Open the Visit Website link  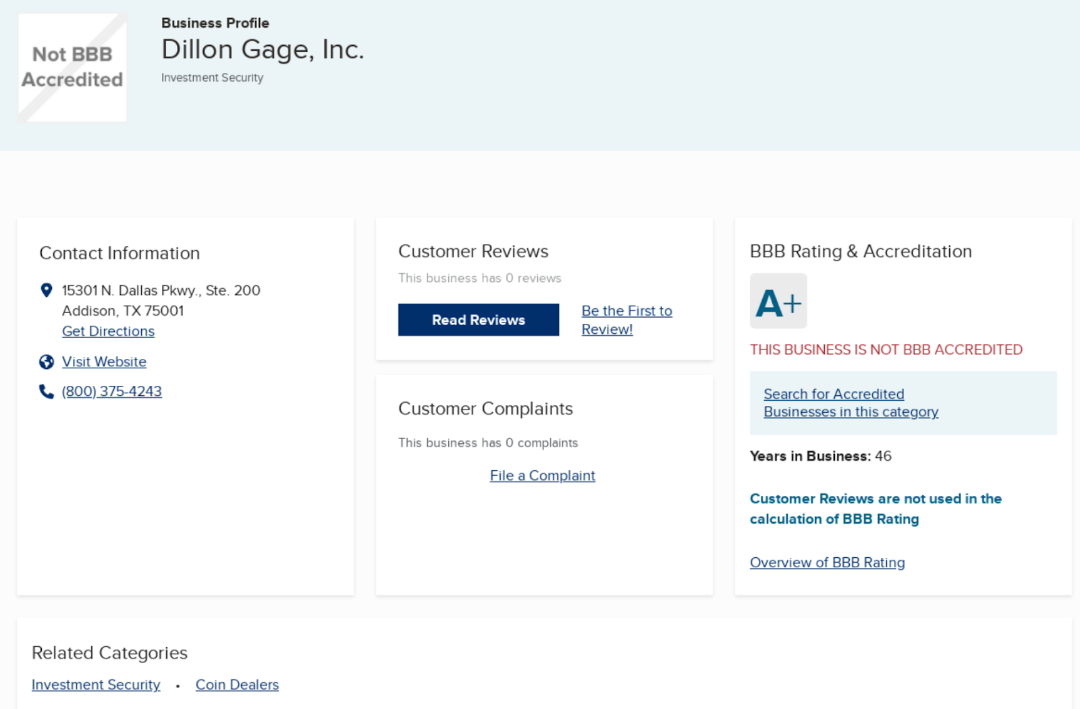(x=104, y=362)
